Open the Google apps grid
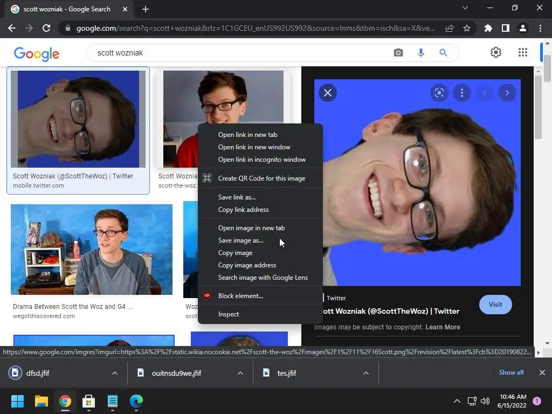 [x=523, y=52]
